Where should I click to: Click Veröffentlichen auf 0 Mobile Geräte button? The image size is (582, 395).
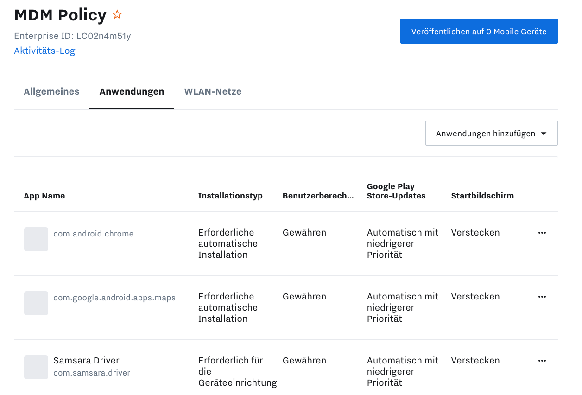click(x=479, y=32)
